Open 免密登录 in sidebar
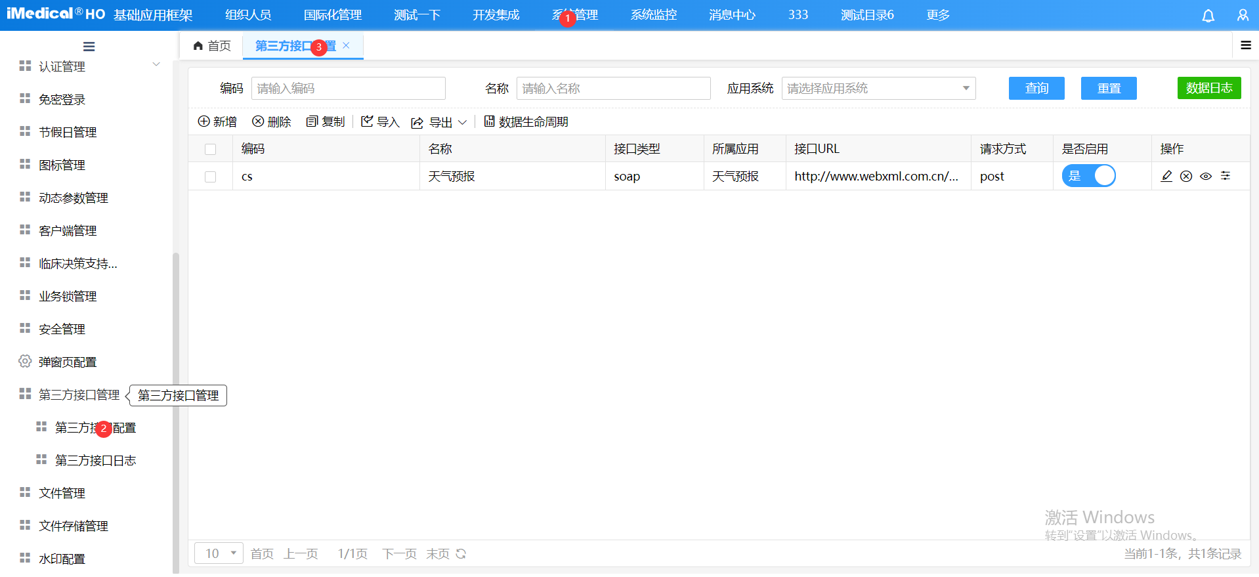The width and height of the screenshot is (1259, 577). [62, 99]
